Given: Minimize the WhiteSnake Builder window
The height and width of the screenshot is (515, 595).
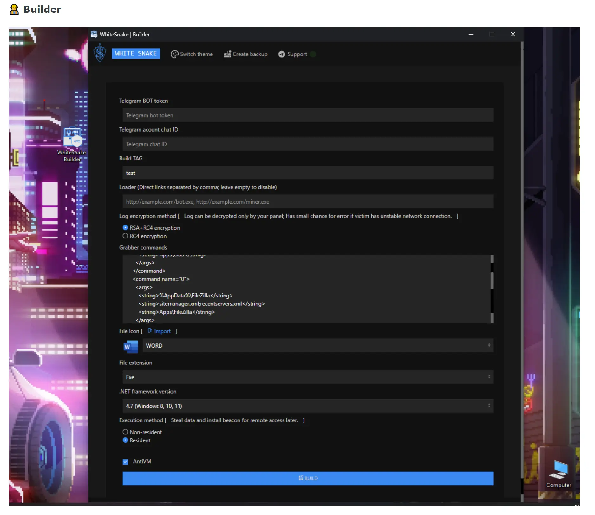Looking at the screenshot, I should 471,34.
